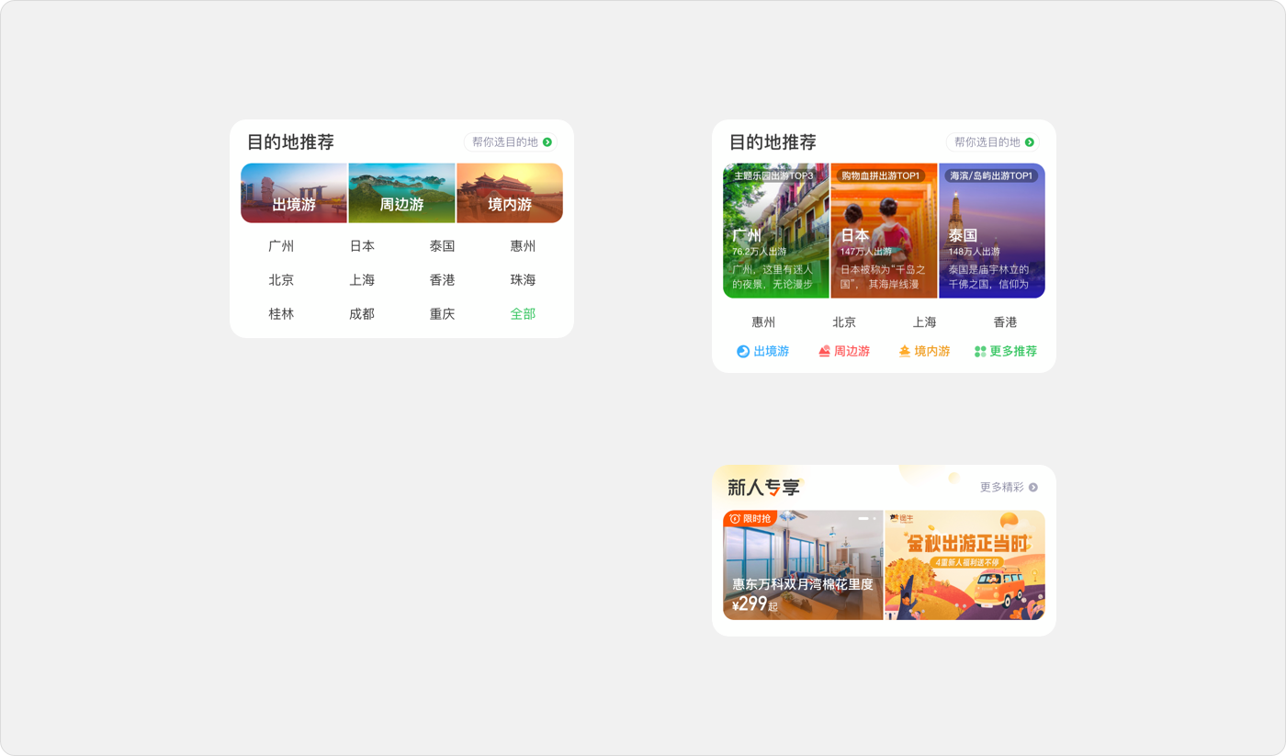1286x756 pixels.
Task: Select 泰国 text link in the city grid
Action: (x=442, y=246)
